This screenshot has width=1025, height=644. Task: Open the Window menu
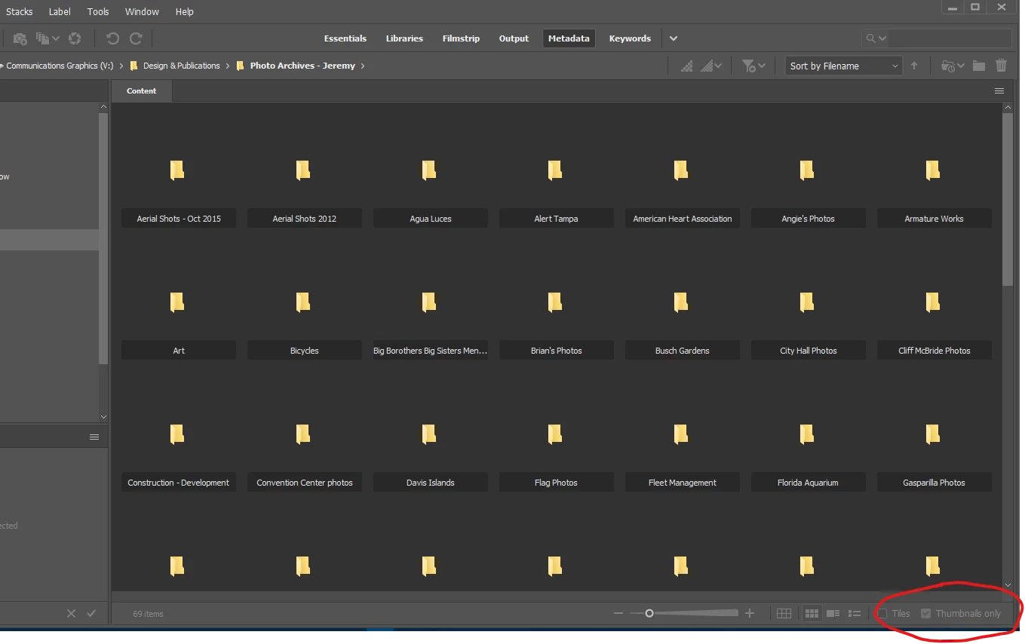coord(142,11)
